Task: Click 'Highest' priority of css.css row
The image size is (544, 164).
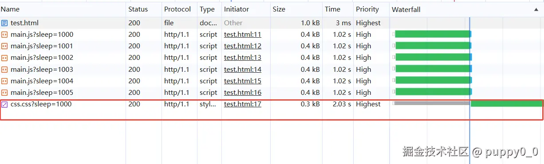Action: 368,104
